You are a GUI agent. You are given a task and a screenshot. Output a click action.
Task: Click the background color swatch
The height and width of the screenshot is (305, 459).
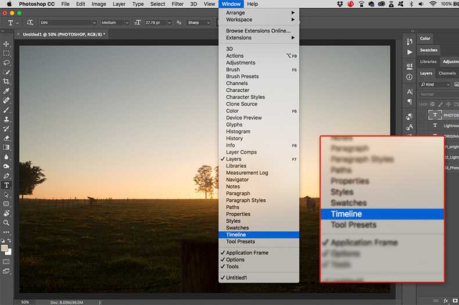point(9,252)
